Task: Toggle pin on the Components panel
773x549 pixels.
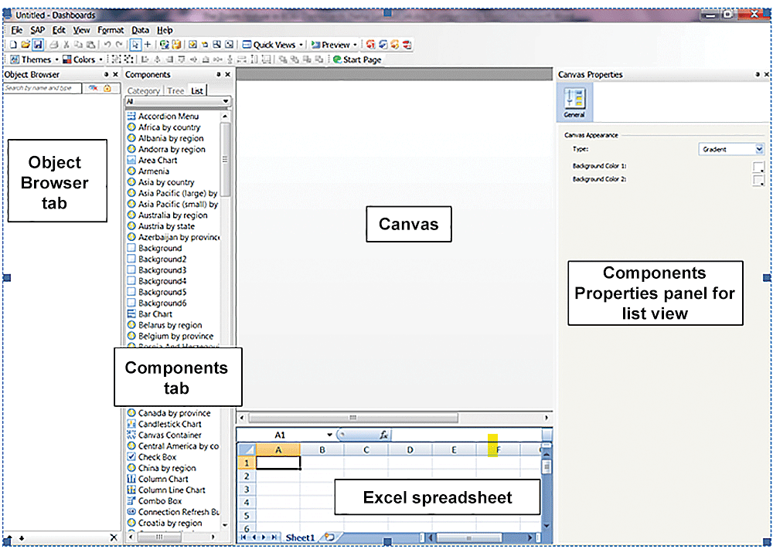Action: tap(217, 75)
